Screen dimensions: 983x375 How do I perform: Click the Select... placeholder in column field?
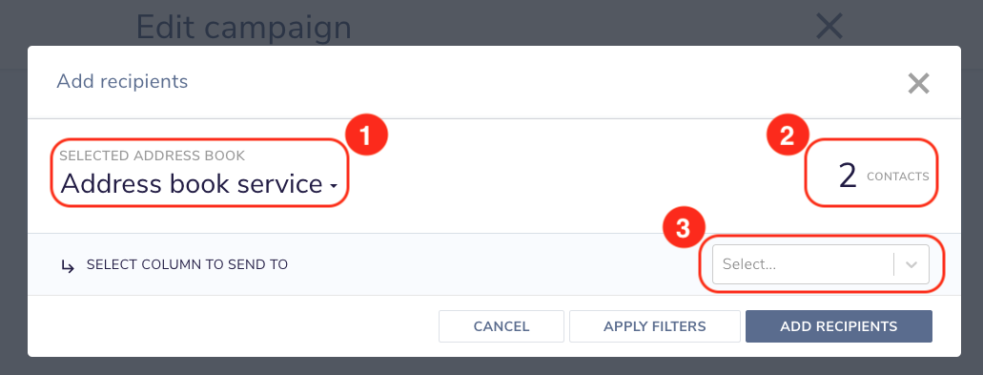tap(749, 264)
